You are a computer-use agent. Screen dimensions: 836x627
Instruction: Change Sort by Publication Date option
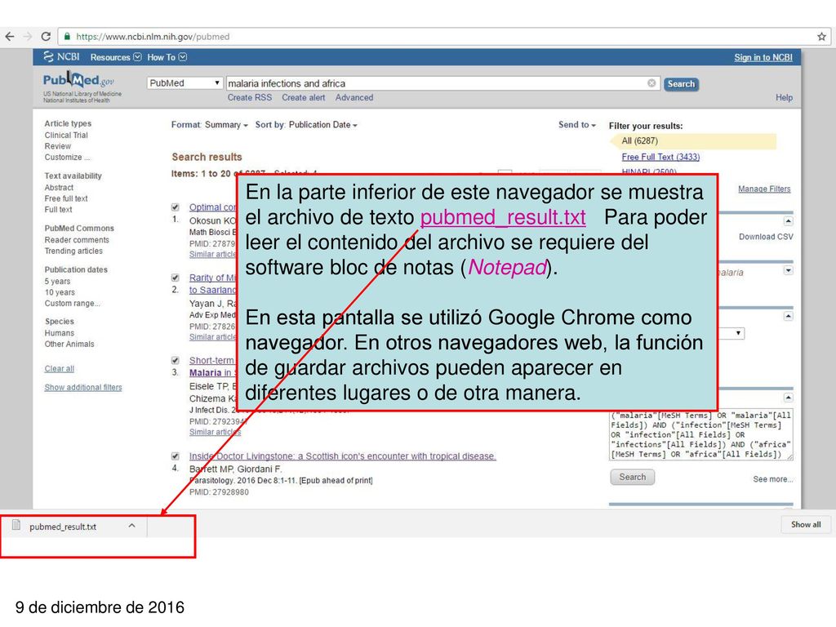(x=306, y=125)
